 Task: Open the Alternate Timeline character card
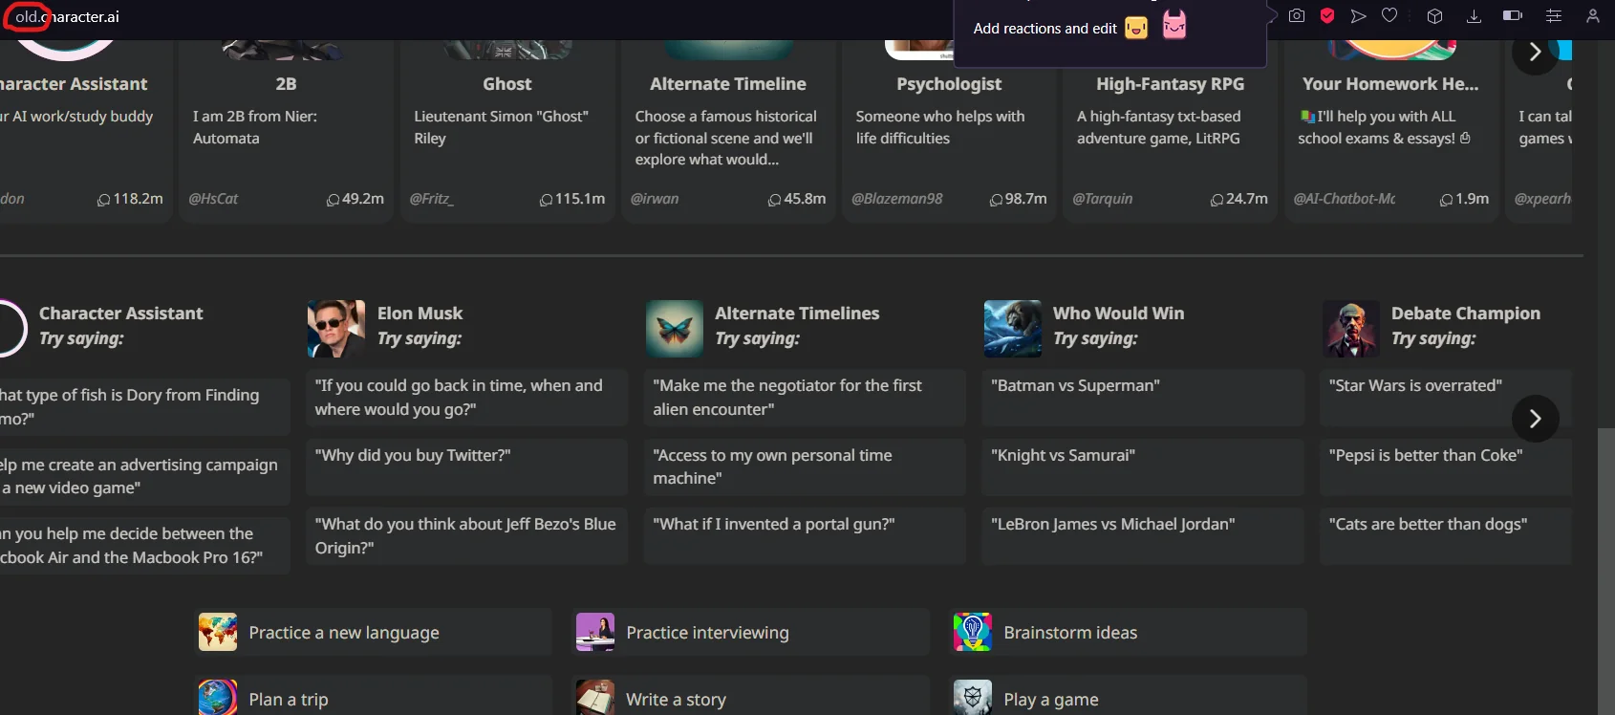pyautogui.click(x=728, y=131)
